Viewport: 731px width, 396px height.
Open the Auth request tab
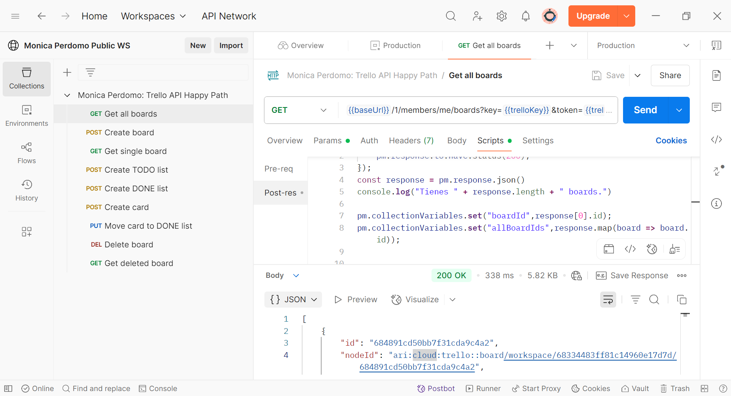pyautogui.click(x=369, y=141)
